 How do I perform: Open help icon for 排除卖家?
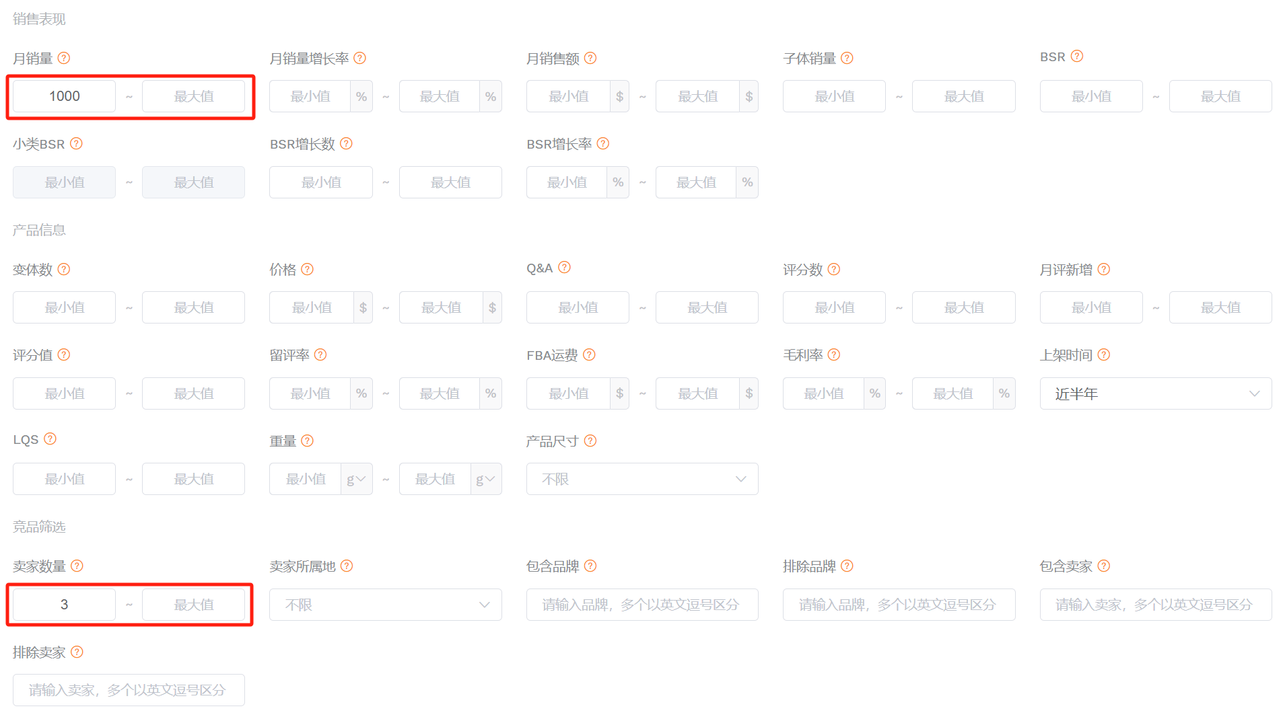pos(77,652)
